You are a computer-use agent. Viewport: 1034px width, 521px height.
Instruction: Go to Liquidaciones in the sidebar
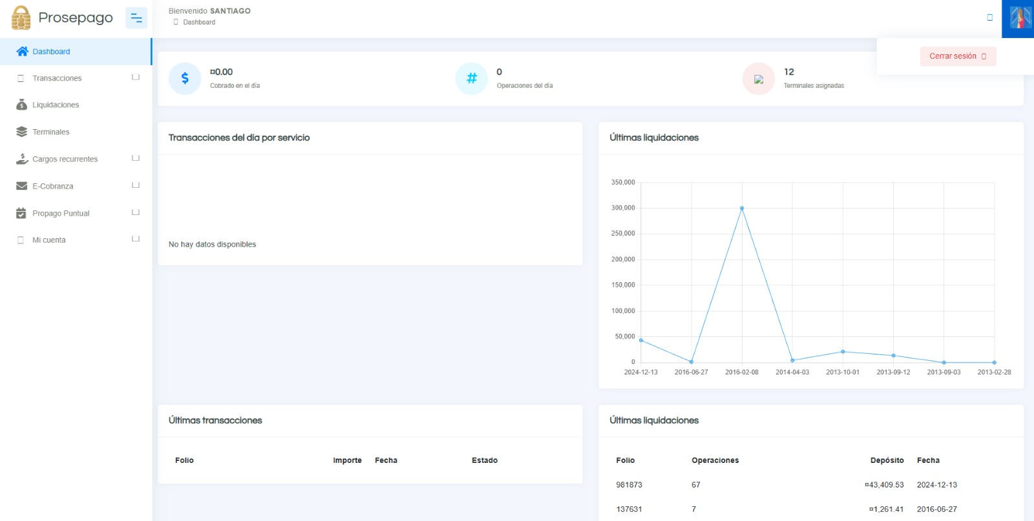(x=76, y=105)
